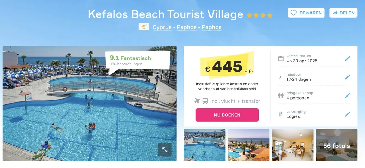The width and height of the screenshot is (365, 168).
Task: Edit the vertrekdatum with the pencil icon
Action: 347,58
